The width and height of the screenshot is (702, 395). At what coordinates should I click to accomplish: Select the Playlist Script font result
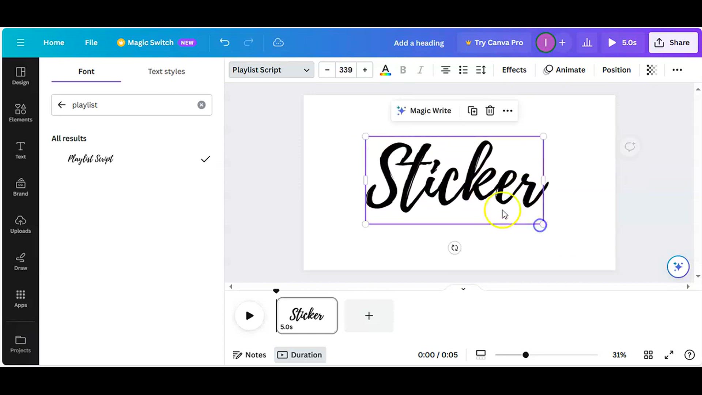[x=132, y=159]
